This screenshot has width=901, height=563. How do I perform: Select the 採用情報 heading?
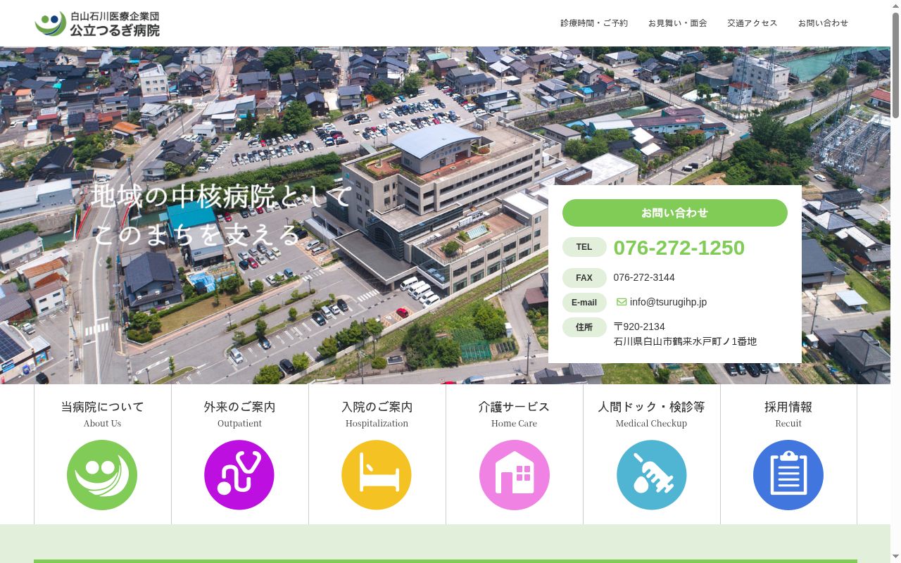788,407
